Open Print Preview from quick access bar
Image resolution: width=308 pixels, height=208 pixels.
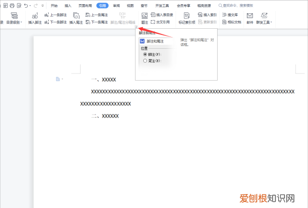click(x=19, y=6)
